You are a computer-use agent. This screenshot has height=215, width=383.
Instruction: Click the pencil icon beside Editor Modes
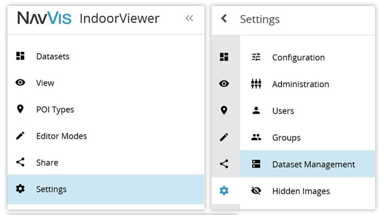(20, 135)
